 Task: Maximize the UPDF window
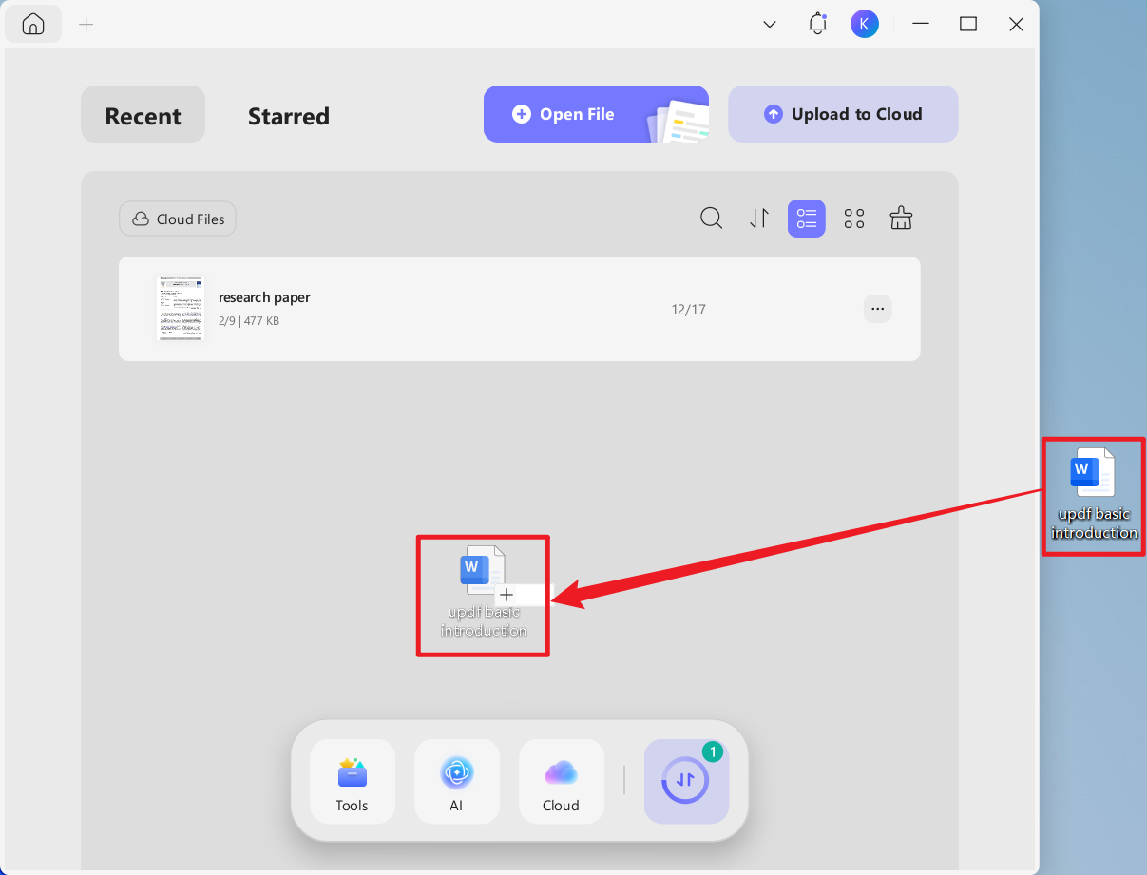point(968,25)
